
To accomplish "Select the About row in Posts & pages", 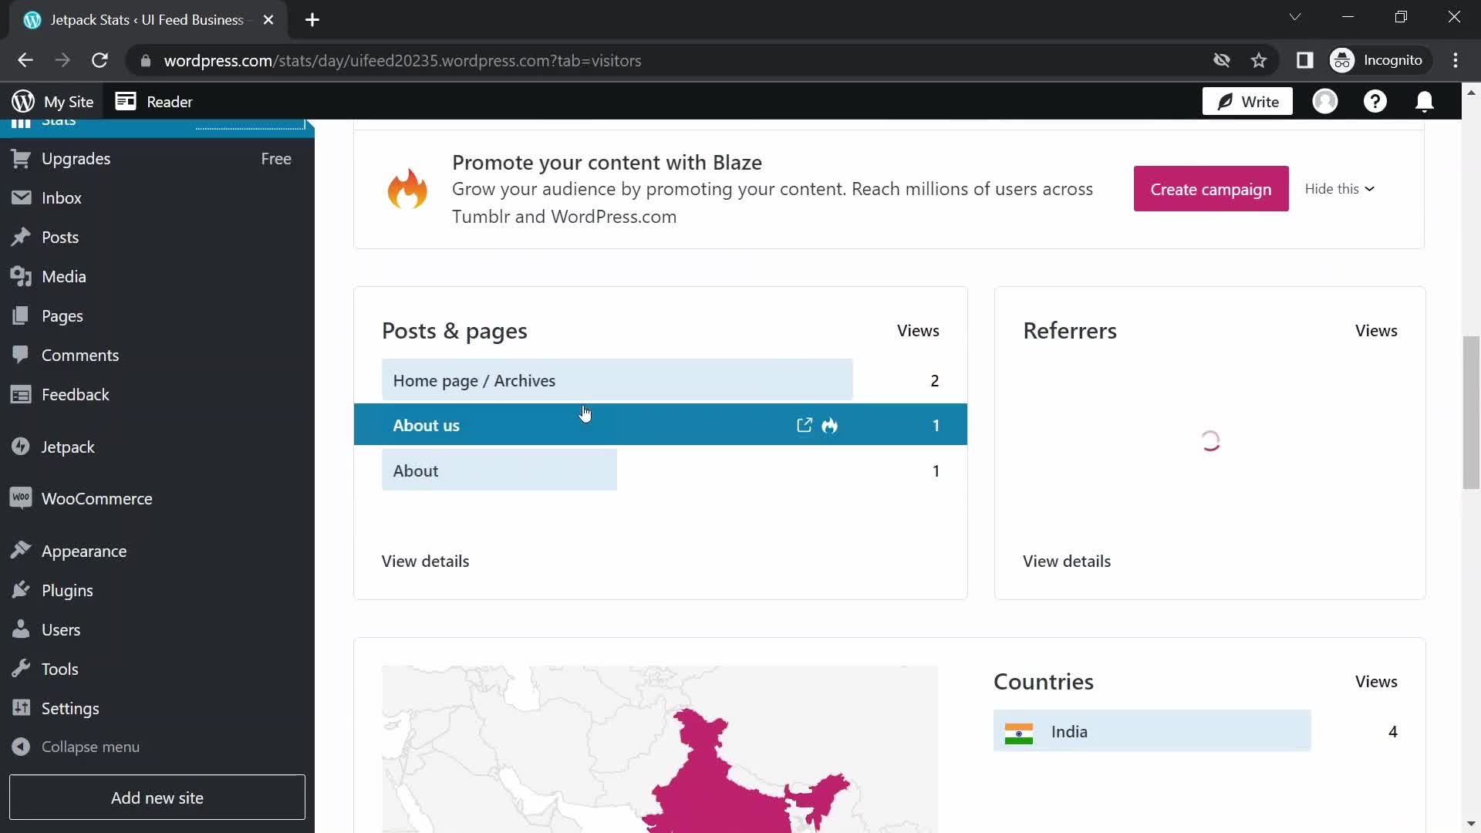I will [x=660, y=470].
